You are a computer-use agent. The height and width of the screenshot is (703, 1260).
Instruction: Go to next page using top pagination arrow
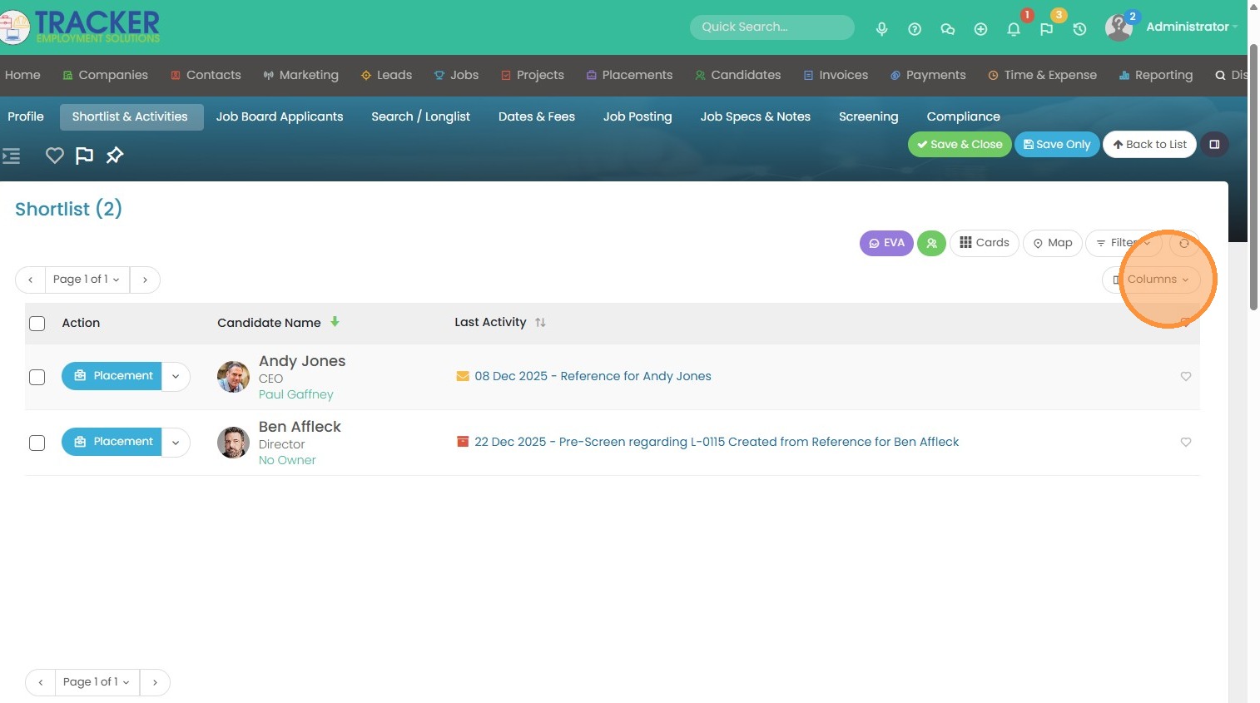pos(145,280)
